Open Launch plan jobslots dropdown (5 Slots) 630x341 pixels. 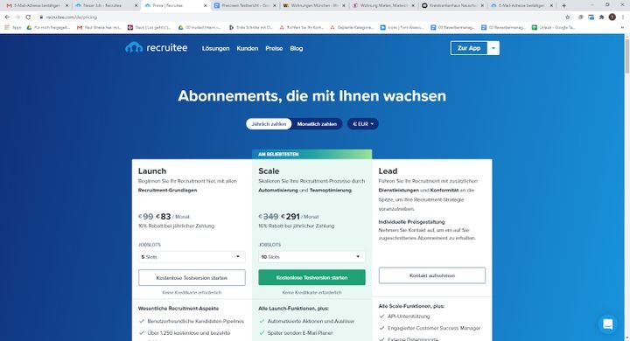pyautogui.click(x=192, y=257)
